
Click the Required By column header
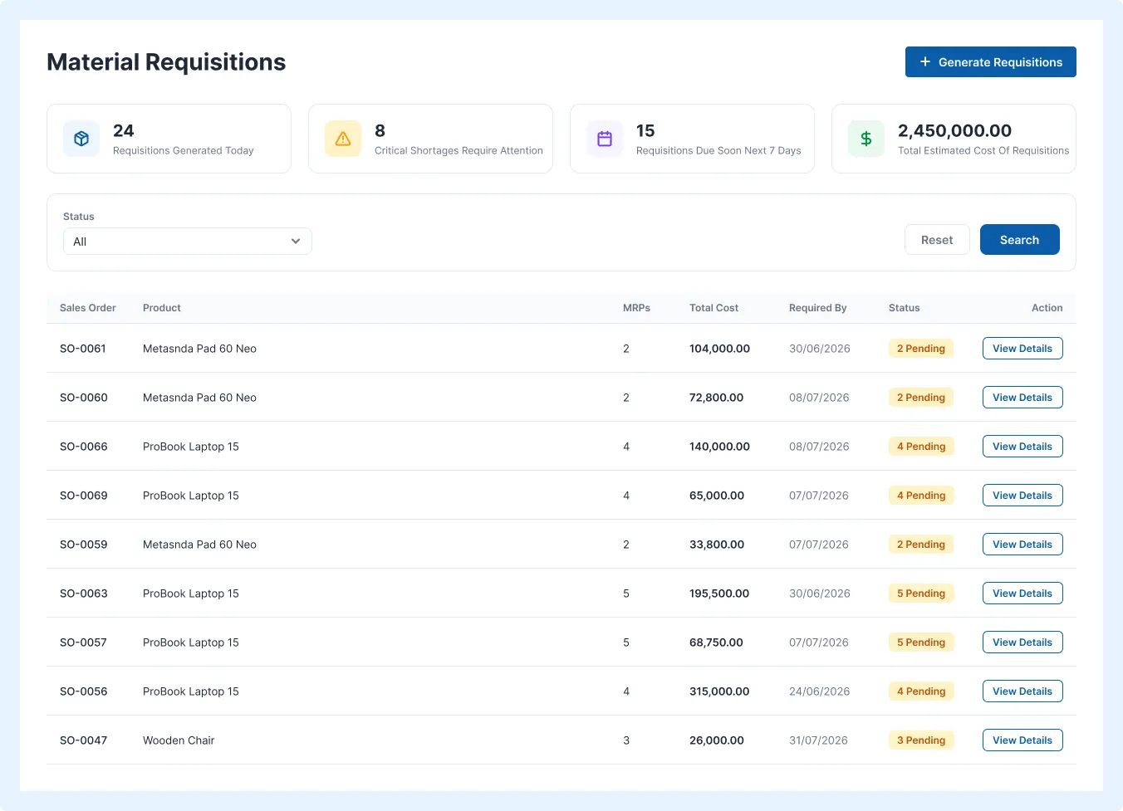tap(817, 308)
